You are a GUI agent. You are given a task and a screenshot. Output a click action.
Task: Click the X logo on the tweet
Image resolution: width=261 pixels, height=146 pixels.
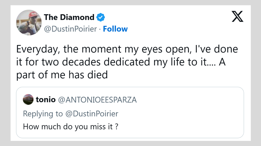click(237, 17)
